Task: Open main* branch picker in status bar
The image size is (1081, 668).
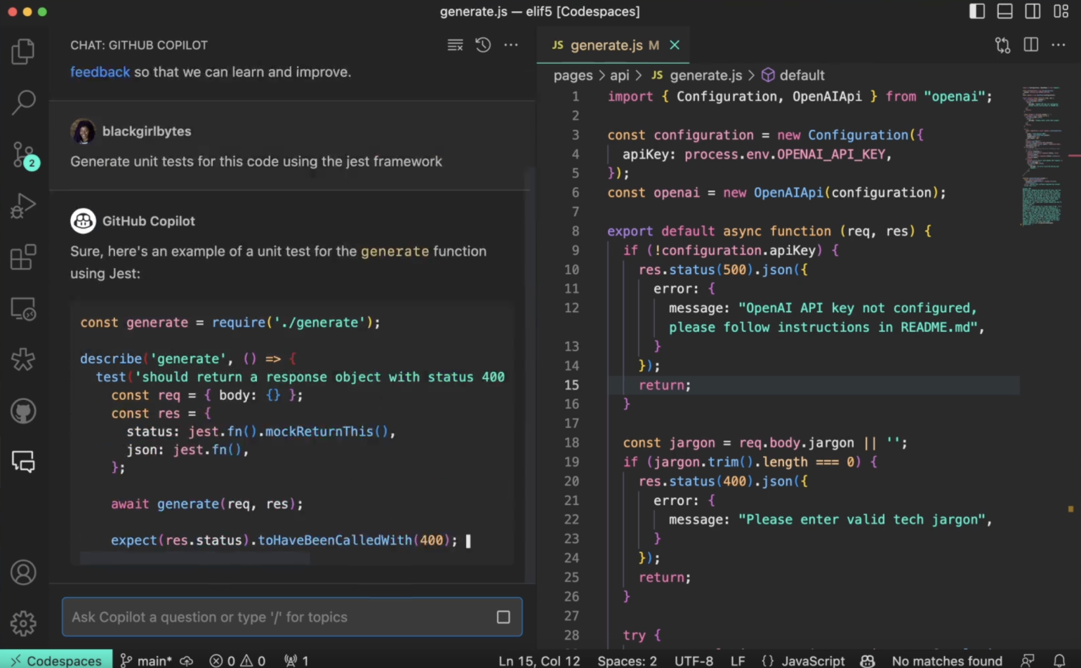Action: [x=145, y=660]
